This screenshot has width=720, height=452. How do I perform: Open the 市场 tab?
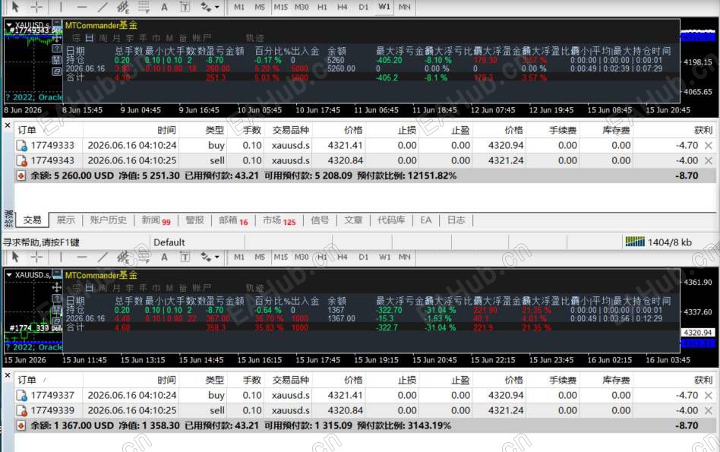pos(279,220)
